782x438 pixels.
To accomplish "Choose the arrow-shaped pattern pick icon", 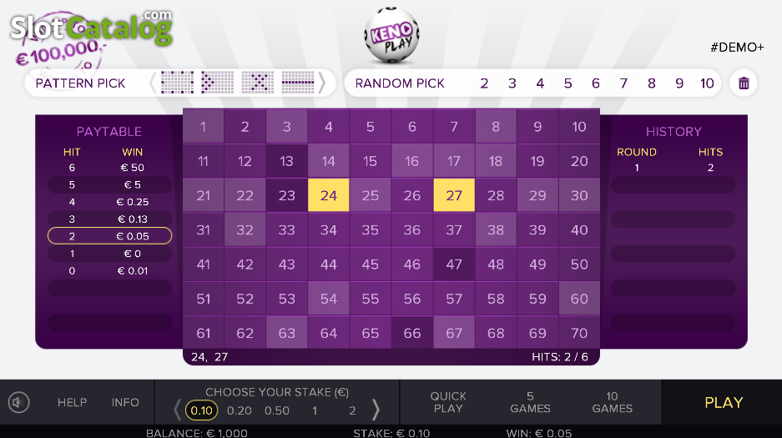I will coord(217,83).
